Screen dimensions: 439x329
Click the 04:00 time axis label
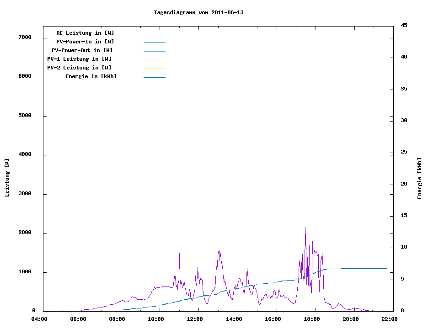39,319
